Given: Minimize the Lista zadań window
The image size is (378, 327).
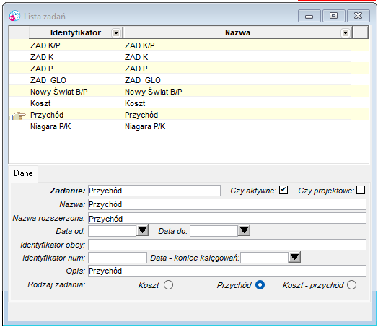Looking at the screenshot, I should pyautogui.click(x=309, y=16).
